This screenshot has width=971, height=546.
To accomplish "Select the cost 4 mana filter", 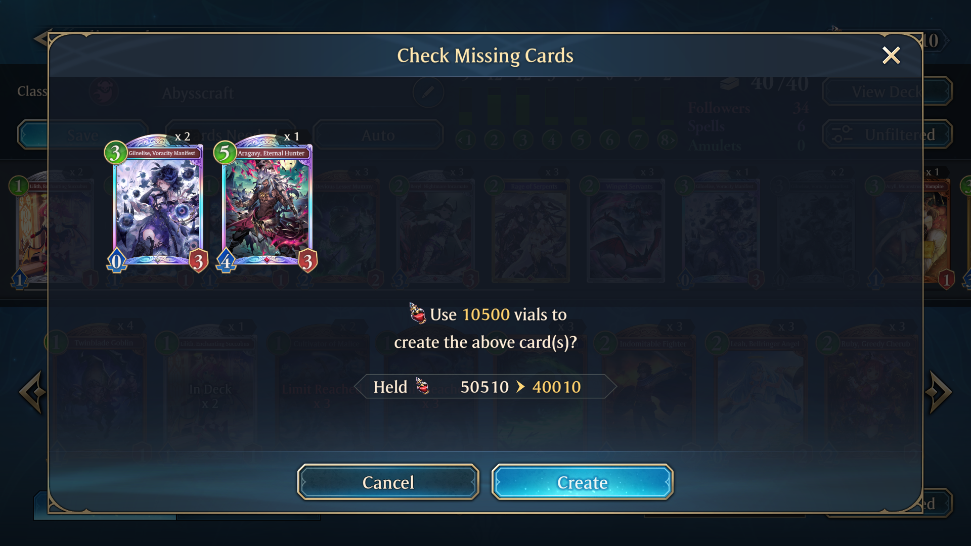I will 552,140.
